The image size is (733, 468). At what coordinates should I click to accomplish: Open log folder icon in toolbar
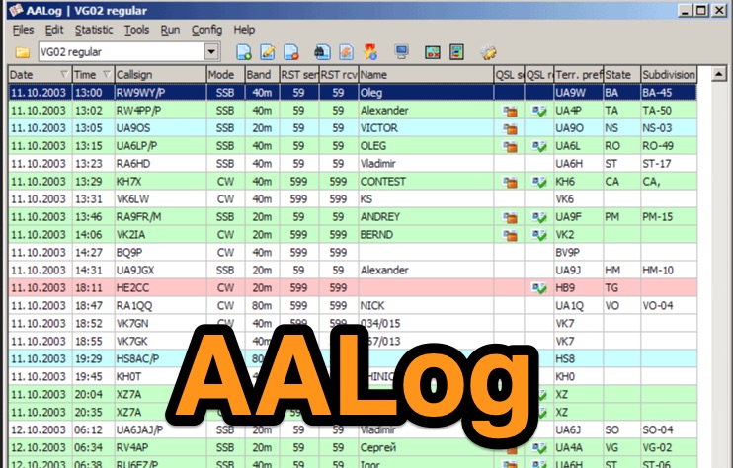[x=22, y=52]
